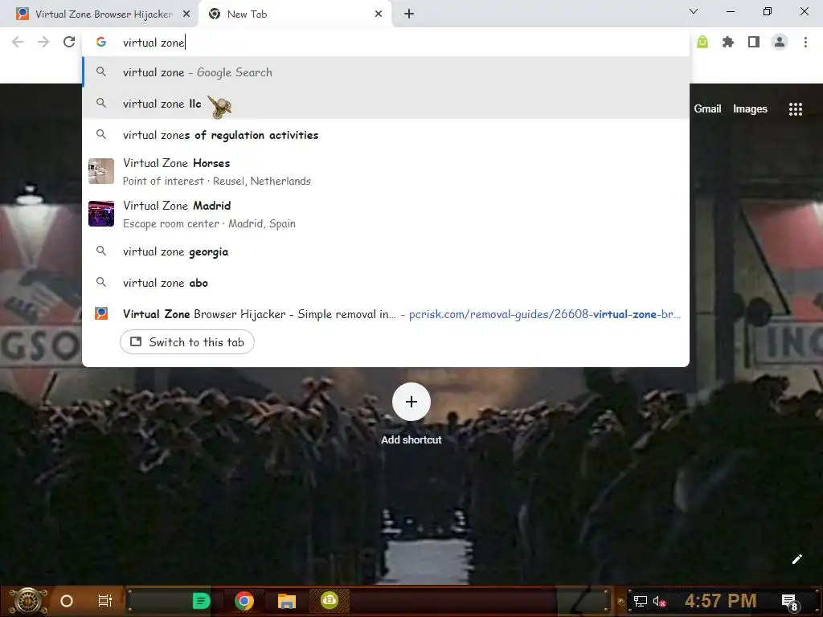Open Chrome from the taskbar
This screenshot has width=823, height=617.
244,601
